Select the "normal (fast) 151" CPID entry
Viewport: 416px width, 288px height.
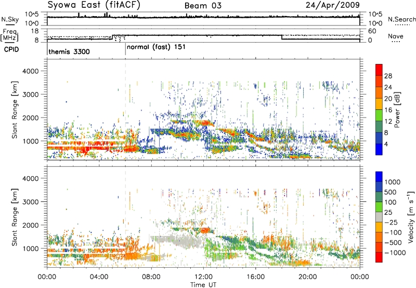[x=156, y=47]
